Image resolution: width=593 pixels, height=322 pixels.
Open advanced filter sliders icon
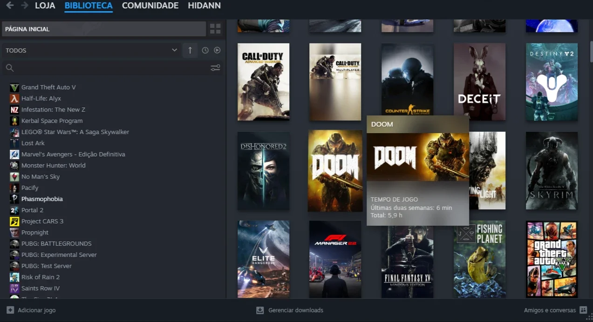pyautogui.click(x=215, y=68)
